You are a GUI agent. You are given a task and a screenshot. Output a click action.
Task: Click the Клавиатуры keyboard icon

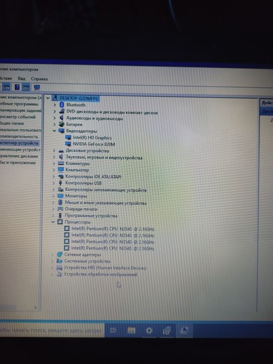61,163
